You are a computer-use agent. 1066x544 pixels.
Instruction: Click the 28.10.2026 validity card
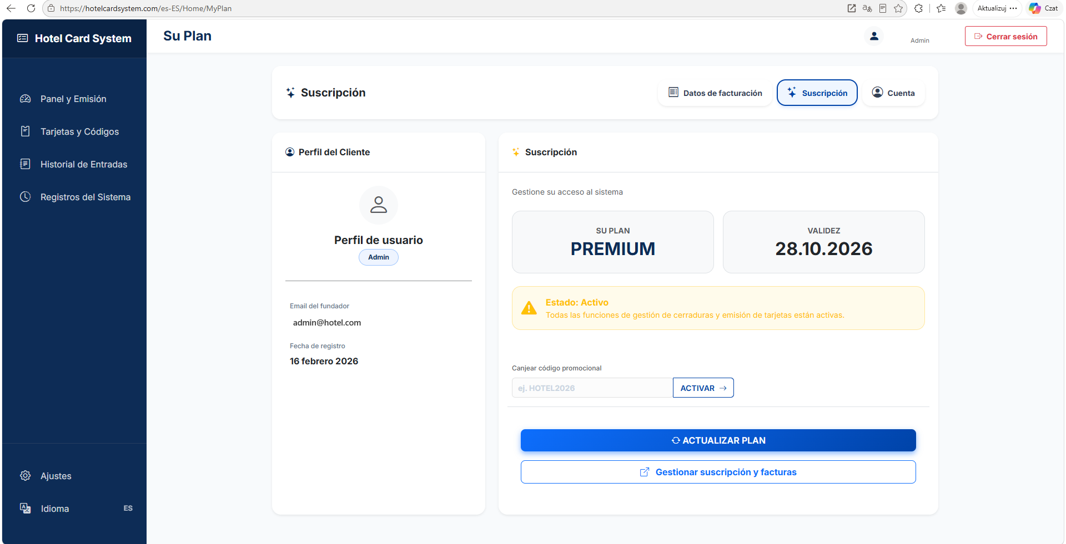(x=824, y=242)
